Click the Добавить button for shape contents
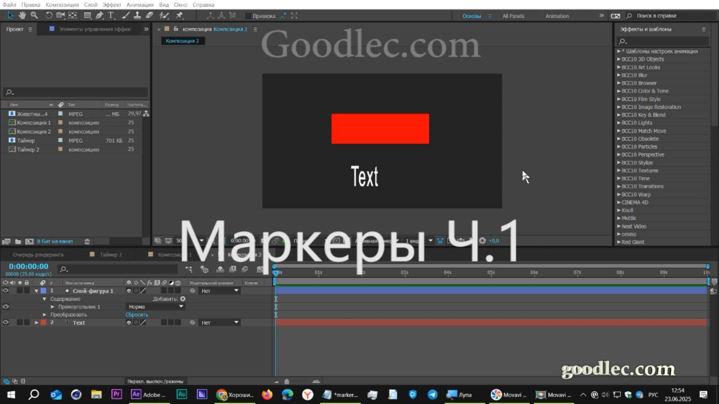 (182, 299)
